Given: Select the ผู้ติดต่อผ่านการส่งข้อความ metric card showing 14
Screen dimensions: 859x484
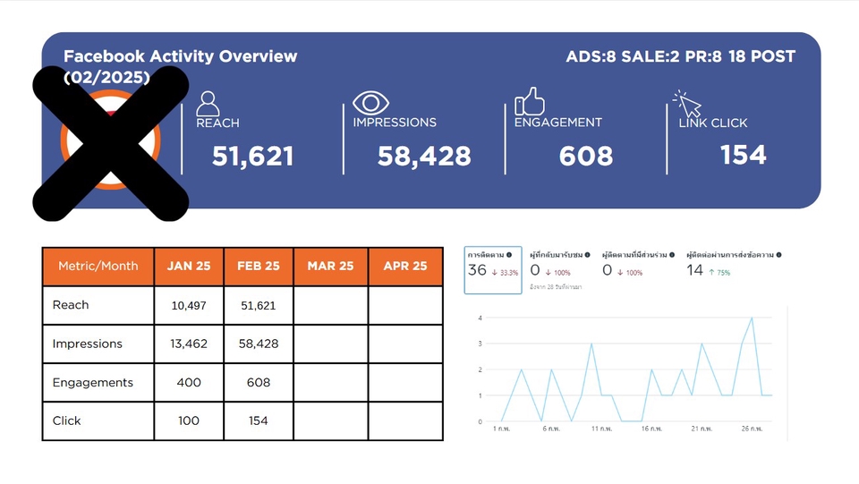Looking at the screenshot, I should pyautogui.click(x=734, y=264).
